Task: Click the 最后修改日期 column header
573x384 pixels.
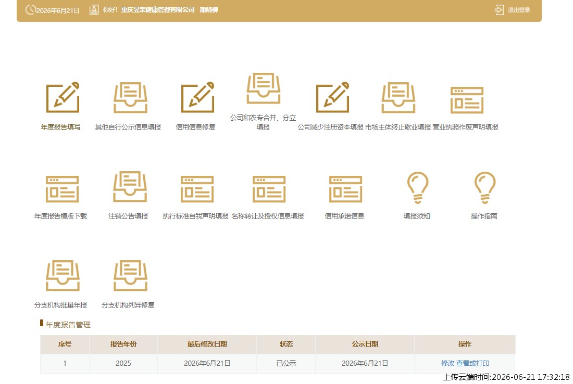Action: [x=207, y=344]
